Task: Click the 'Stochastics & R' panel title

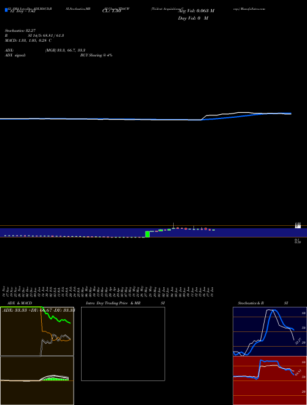Action: coord(251,303)
